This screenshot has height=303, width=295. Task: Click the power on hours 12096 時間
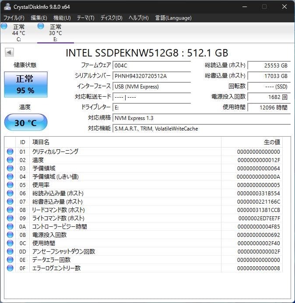pyautogui.click(x=269, y=107)
